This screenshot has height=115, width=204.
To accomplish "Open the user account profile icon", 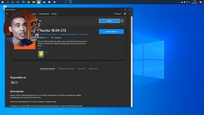I will [x=125, y=14].
